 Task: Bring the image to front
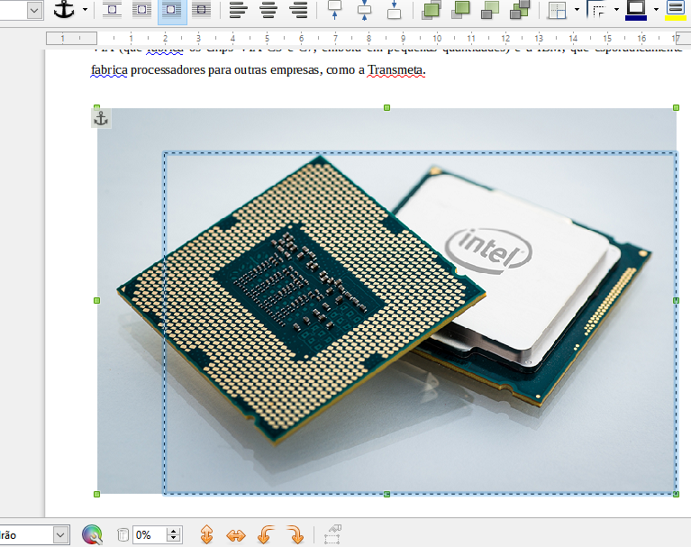coord(431,10)
